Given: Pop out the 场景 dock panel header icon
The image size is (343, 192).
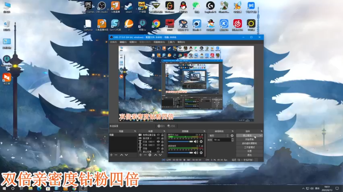Looking at the screenshot, I should click(x=135, y=131).
